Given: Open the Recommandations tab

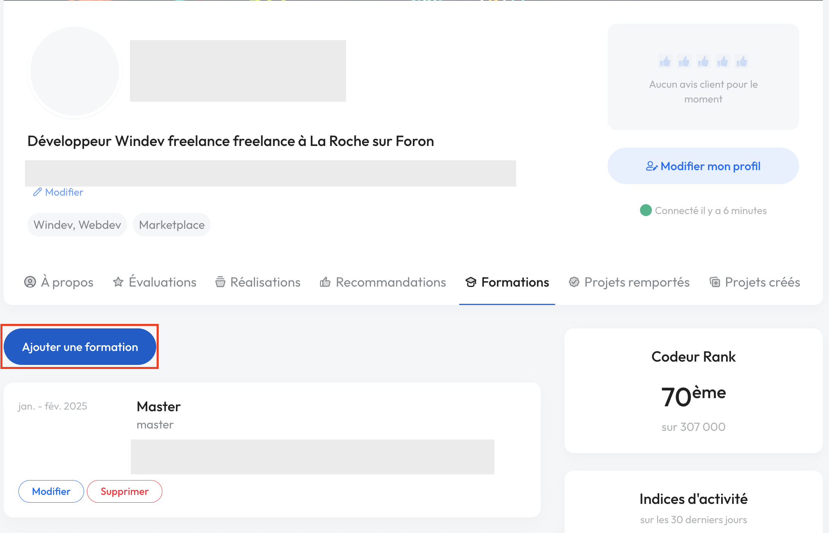Looking at the screenshot, I should (390, 282).
